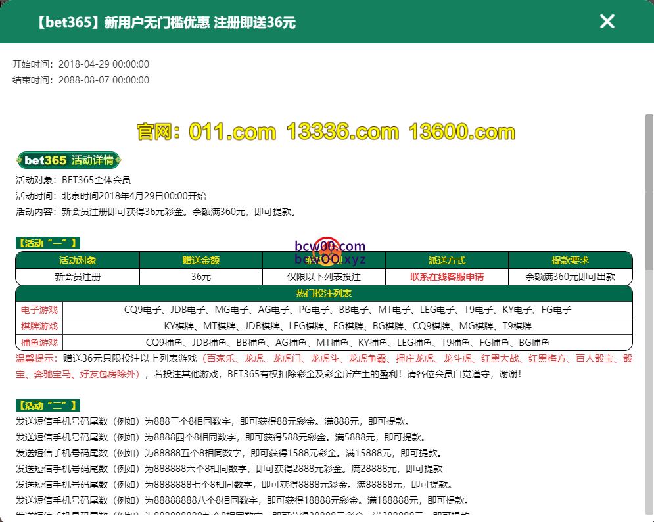Click the 36元 amount cell

(200, 277)
